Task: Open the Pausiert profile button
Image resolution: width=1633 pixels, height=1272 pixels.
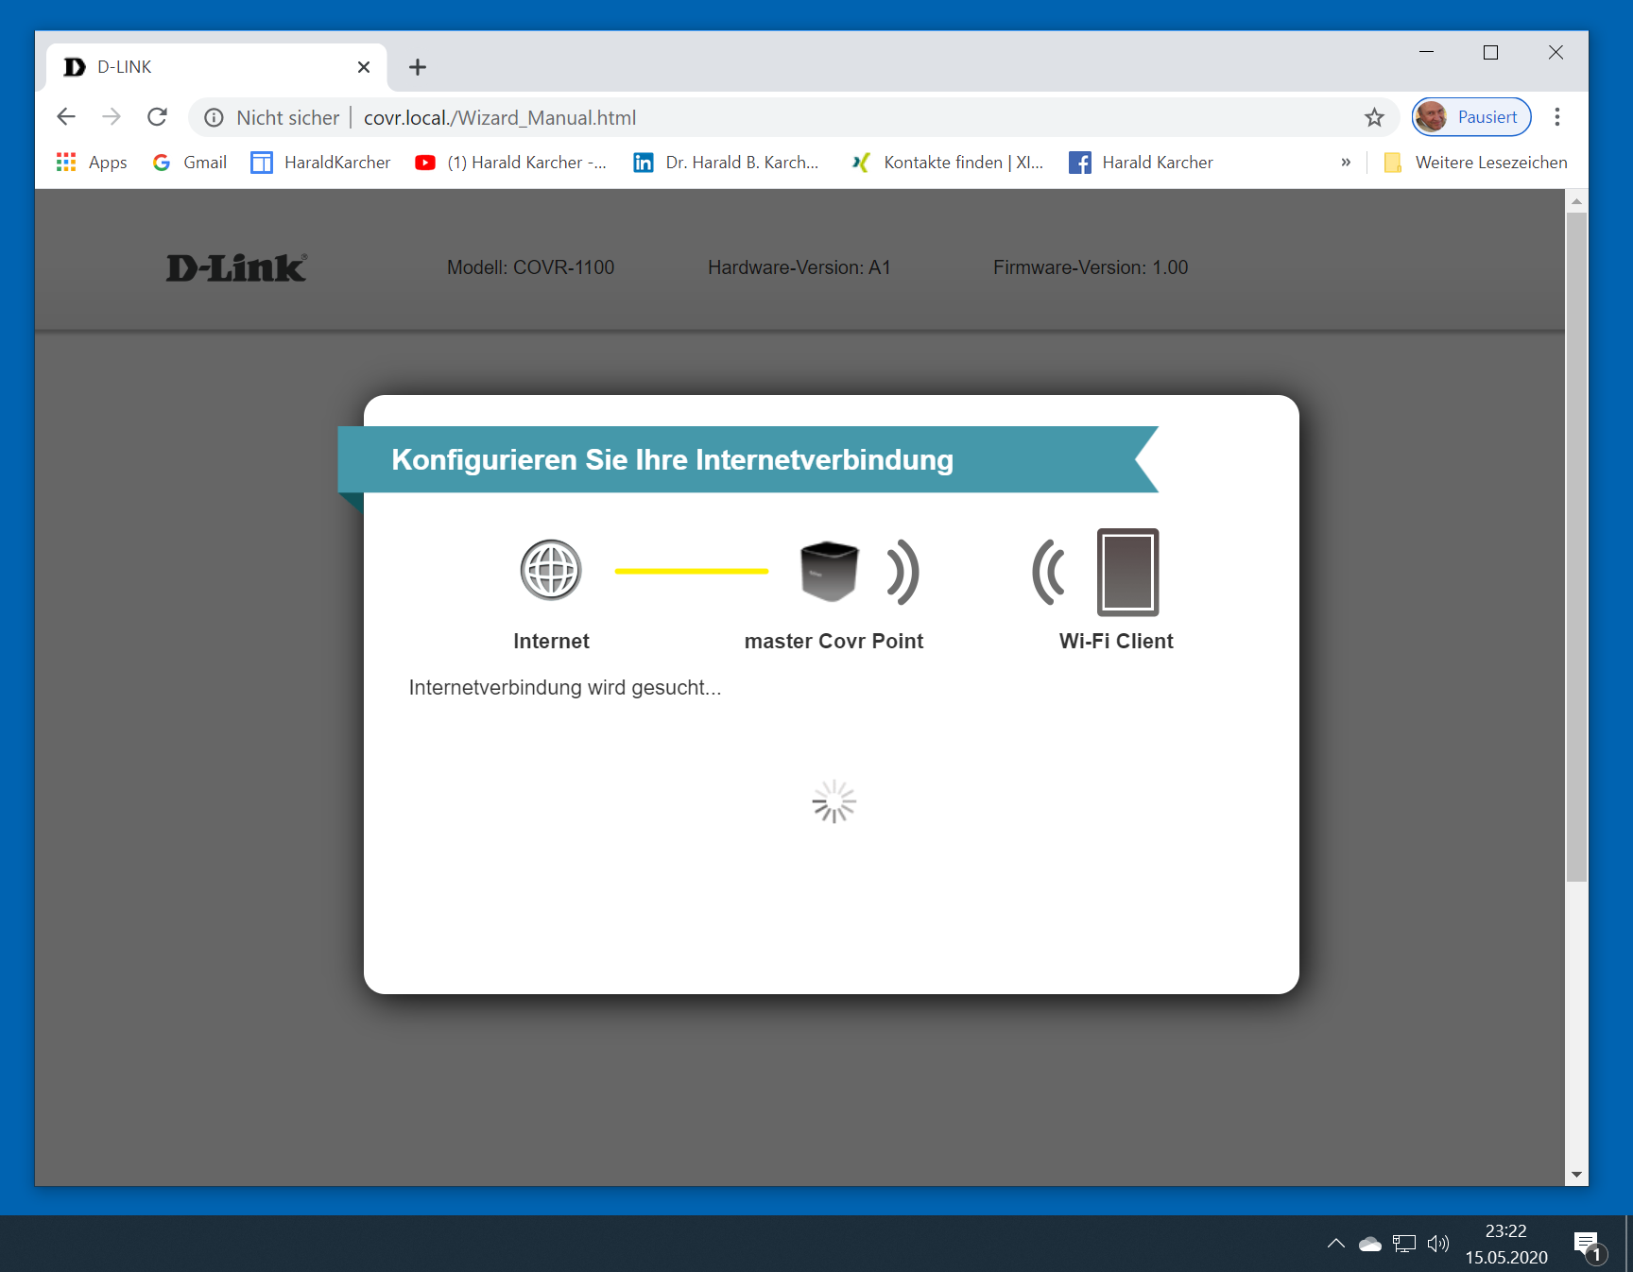Action: coord(1470,117)
